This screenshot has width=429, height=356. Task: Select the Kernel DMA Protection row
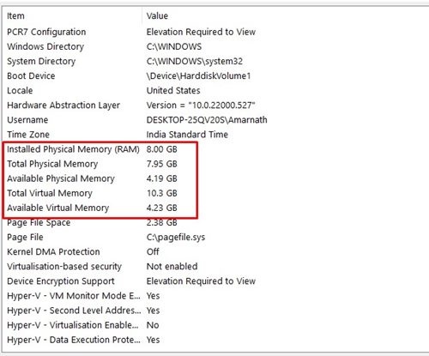click(x=215, y=251)
